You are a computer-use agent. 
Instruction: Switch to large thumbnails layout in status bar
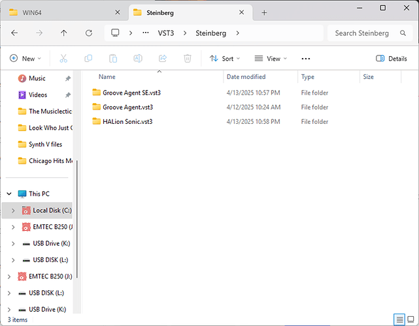pyautogui.click(x=411, y=319)
